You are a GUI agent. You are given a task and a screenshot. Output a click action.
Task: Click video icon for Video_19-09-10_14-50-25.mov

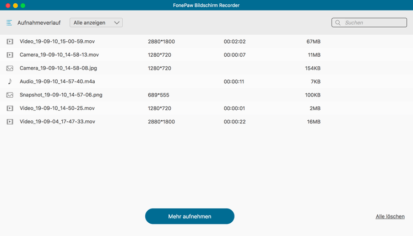10,109
